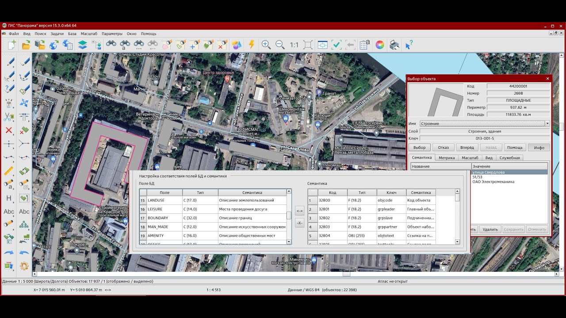This screenshot has height=318, width=566.
Task: Click the Выбор button
Action: (x=420, y=148)
